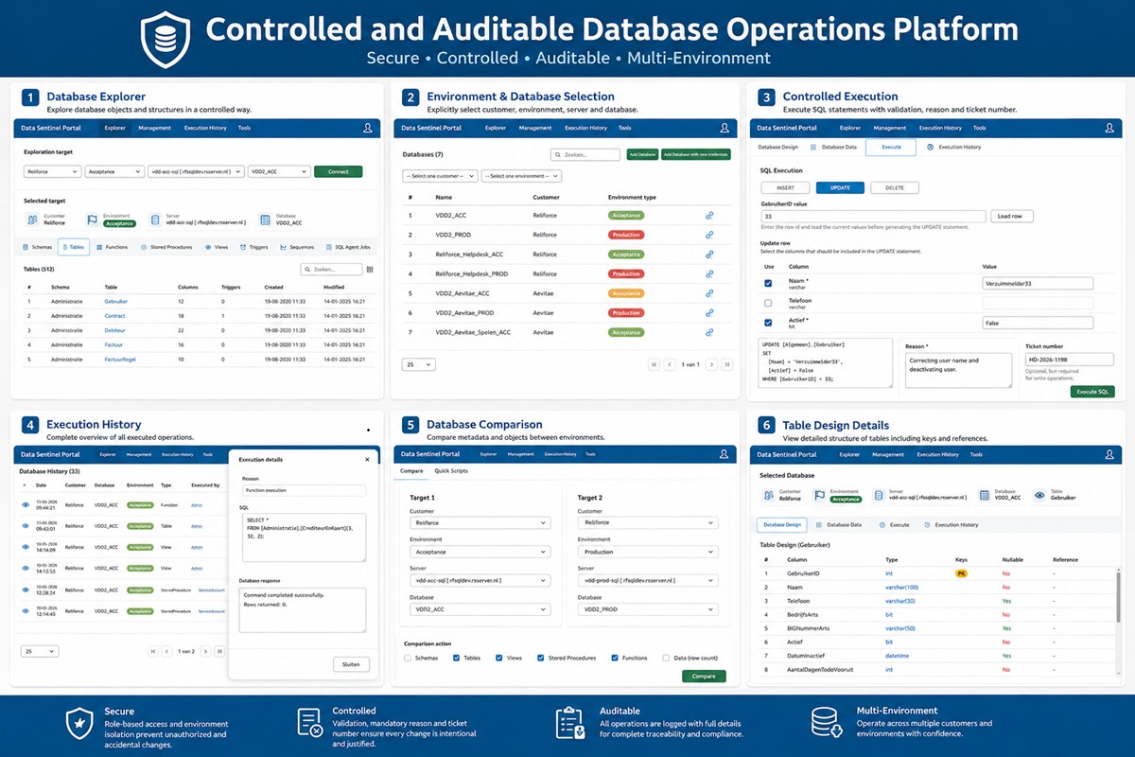Click the user profile icon in Database Explorer panel
Image resolution: width=1135 pixels, height=757 pixels.
coord(368,128)
